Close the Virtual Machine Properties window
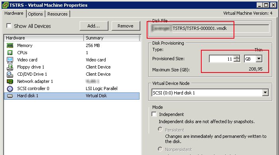The height and width of the screenshot is (155, 279). pyautogui.click(x=273, y=5)
